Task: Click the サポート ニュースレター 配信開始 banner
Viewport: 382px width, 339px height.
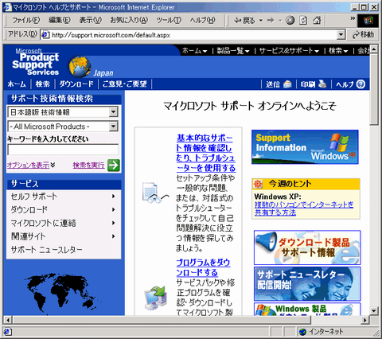Action: [x=307, y=283]
